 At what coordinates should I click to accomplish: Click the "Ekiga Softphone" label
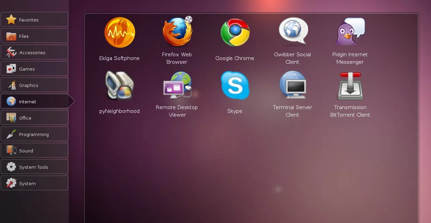coord(119,58)
